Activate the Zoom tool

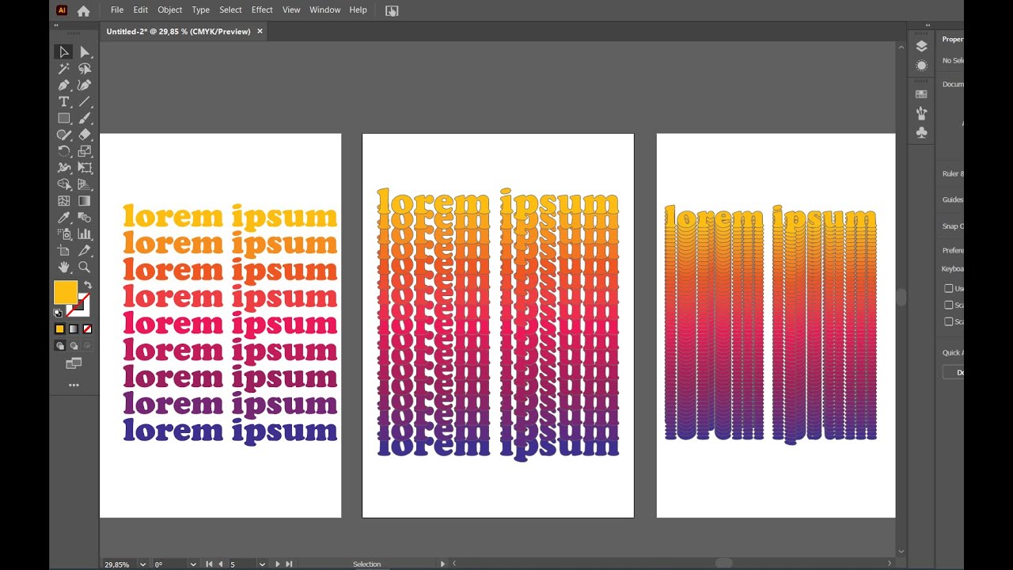[x=85, y=267]
